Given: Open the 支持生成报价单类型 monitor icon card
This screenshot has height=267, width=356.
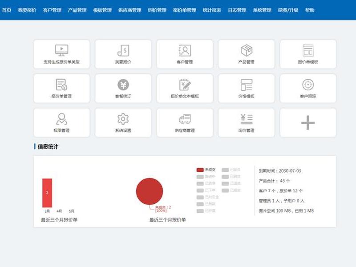Looking at the screenshot, I should pyautogui.click(x=61, y=54).
